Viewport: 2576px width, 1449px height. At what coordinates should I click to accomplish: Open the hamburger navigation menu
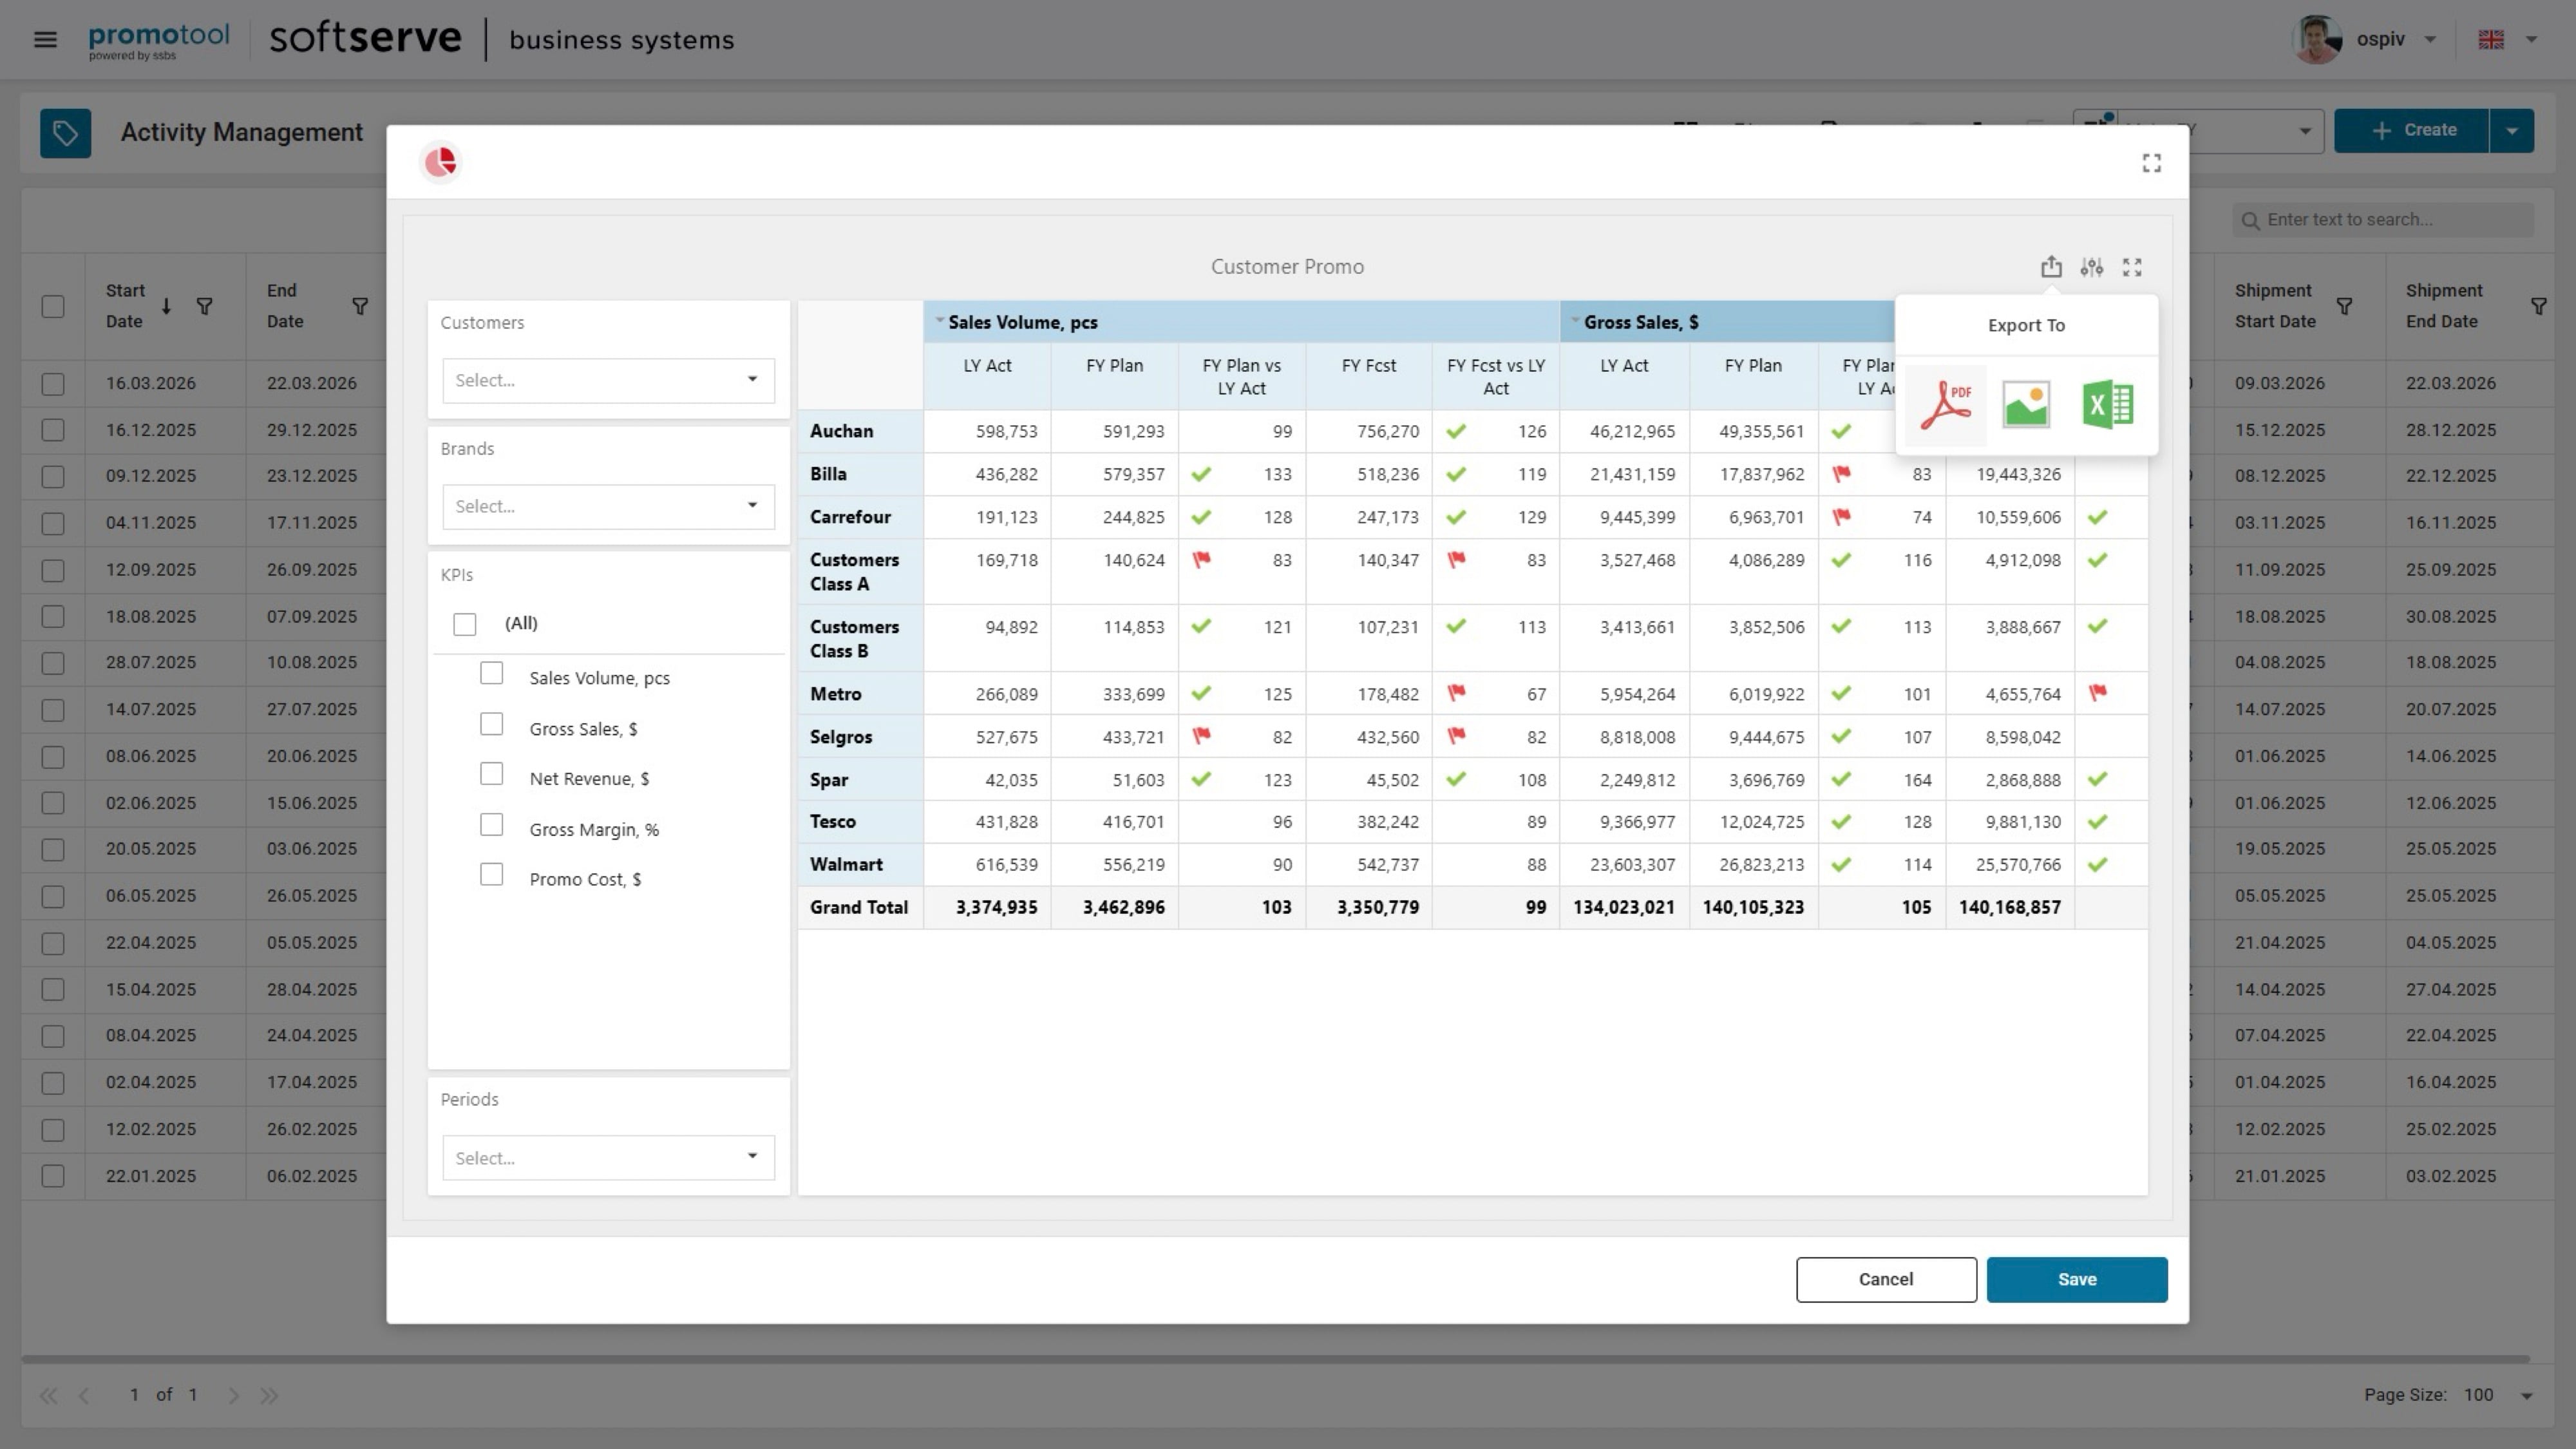[x=45, y=40]
